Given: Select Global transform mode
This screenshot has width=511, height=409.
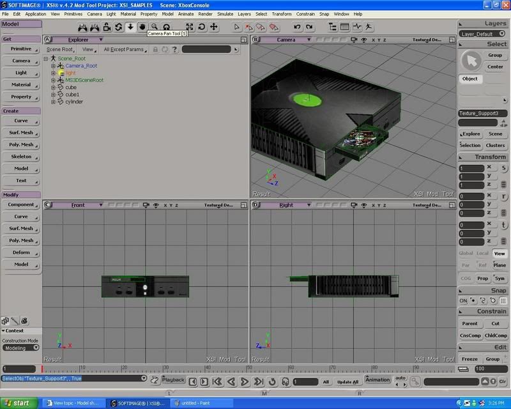Looking at the screenshot, I should pos(466,254).
